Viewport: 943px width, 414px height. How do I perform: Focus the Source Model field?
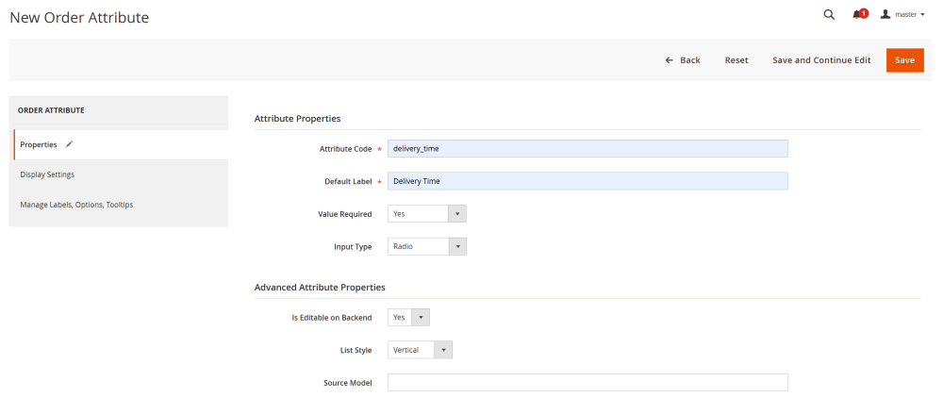pos(587,383)
